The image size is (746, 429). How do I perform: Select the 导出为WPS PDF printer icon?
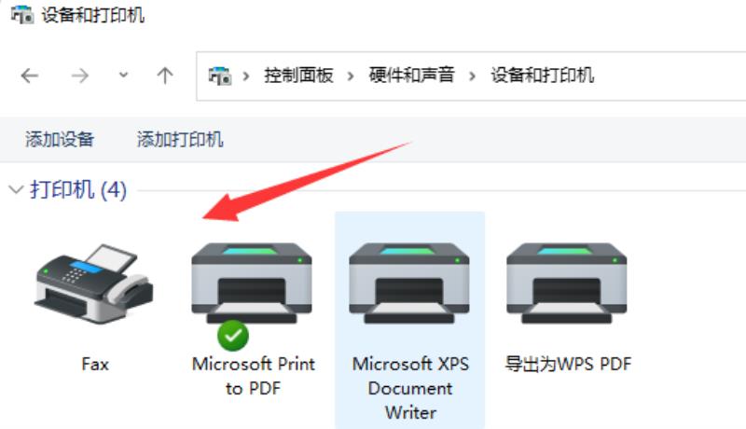(x=567, y=284)
